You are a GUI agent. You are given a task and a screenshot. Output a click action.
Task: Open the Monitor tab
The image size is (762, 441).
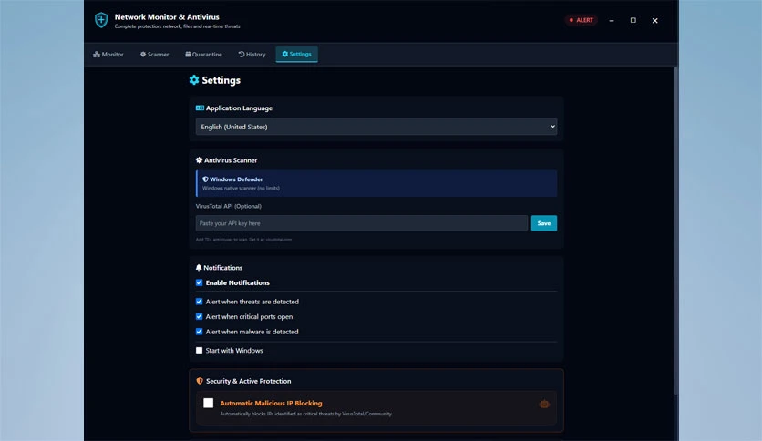pyautogui.click(x=108, y=55)
